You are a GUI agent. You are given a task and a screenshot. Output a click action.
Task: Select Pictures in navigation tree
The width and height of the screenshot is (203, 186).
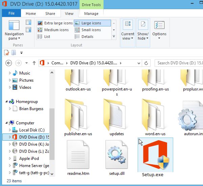(x=26, y=80)
